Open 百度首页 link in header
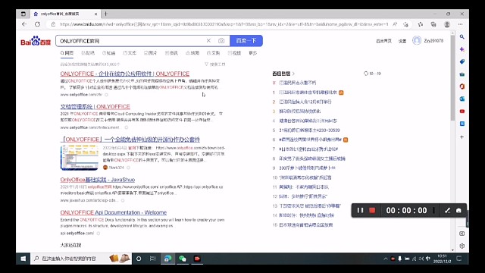This screenshot has width=485, height=273. 384,41
